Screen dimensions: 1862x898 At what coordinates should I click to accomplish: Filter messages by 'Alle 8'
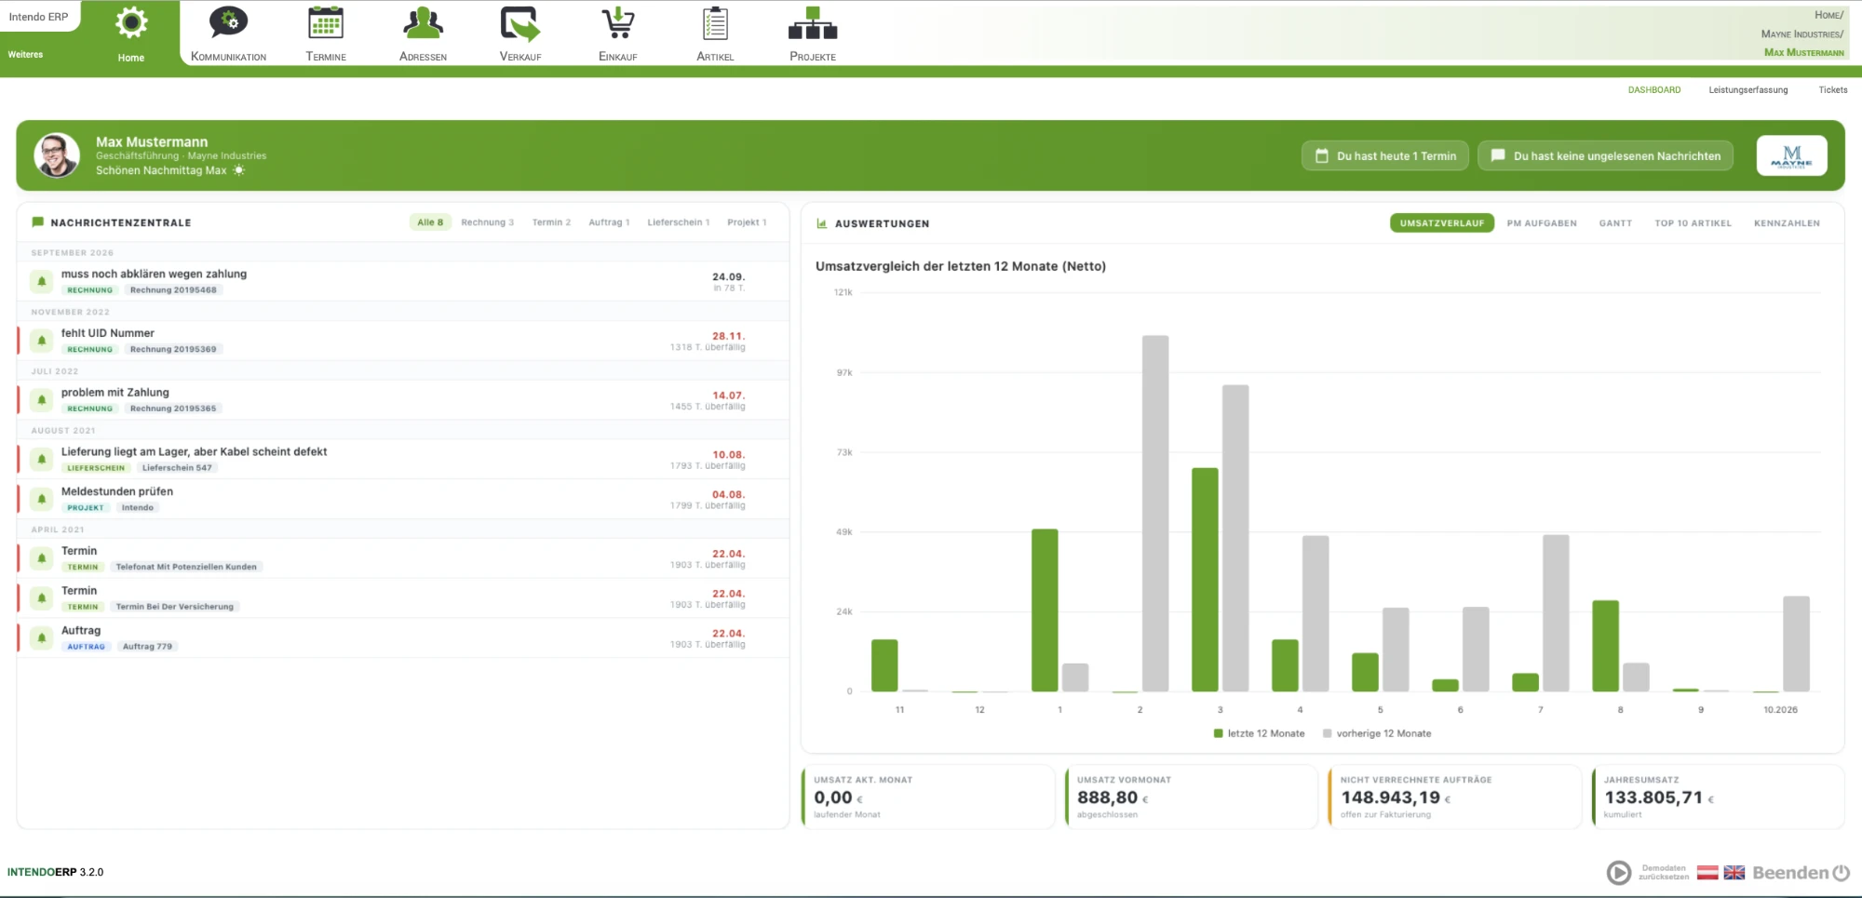pos(430,222)
